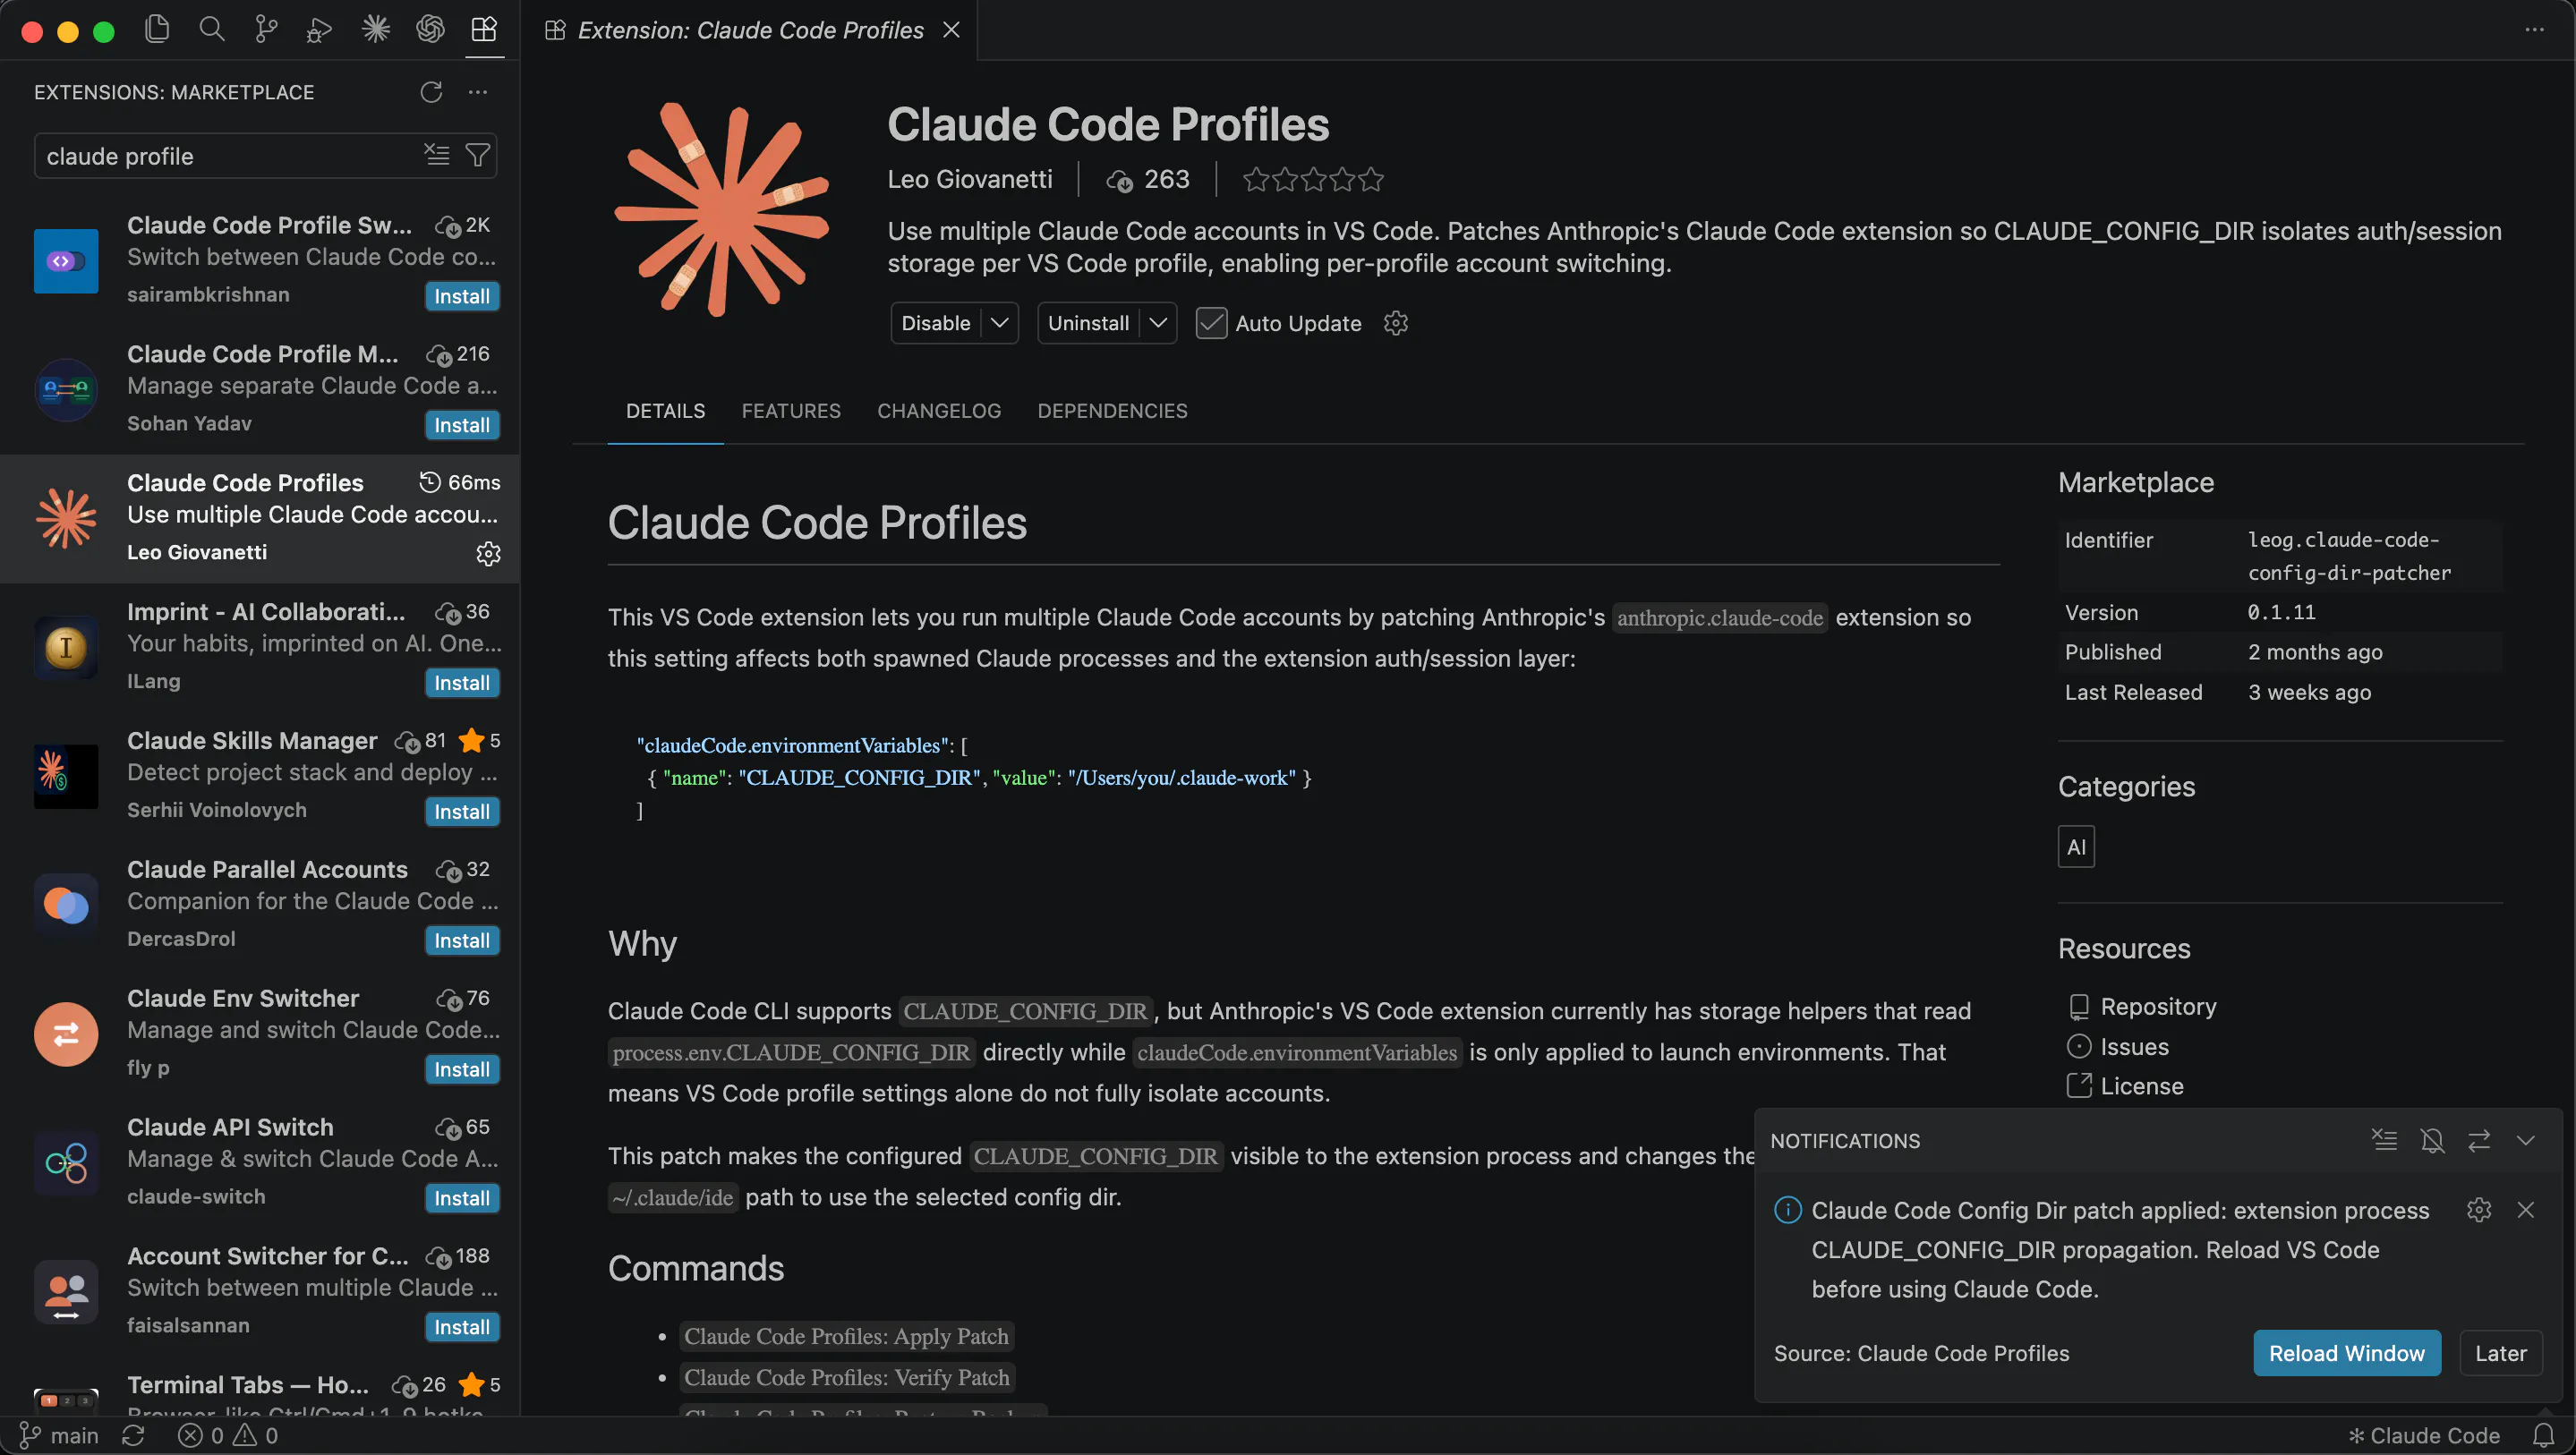The height and width of the screenshot is (1455, 2576).
Task: Open the License resource link
Action: pos(2141,1086)
